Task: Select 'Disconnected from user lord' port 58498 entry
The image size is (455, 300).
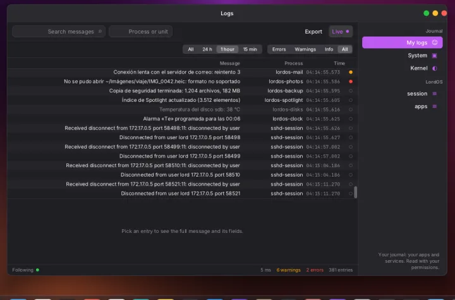Action: [182, 137]
